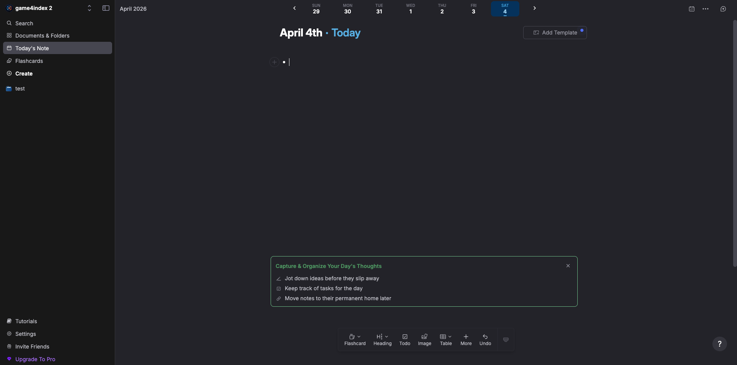Switch to Today's Note in the sidebar
This screenshot has height=365, width=737.
tap(32, 48)
